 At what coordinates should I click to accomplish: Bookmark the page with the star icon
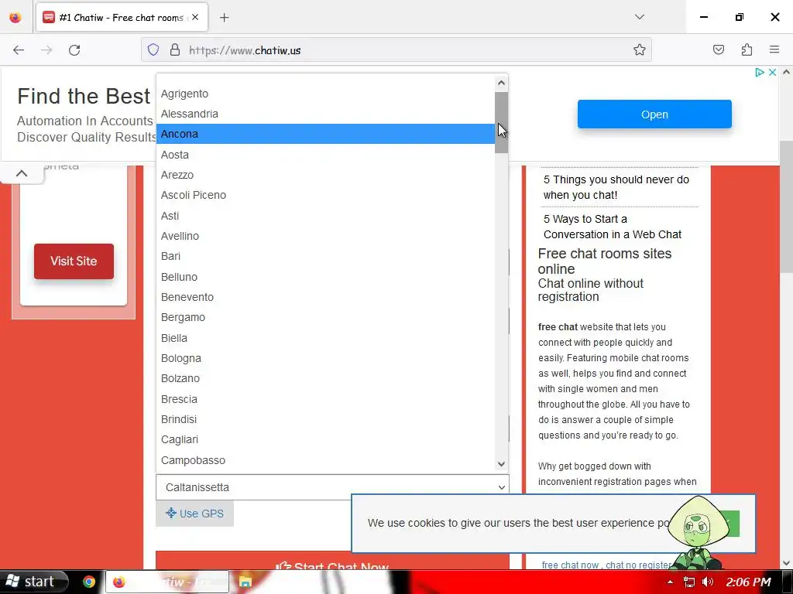(639, 50)
